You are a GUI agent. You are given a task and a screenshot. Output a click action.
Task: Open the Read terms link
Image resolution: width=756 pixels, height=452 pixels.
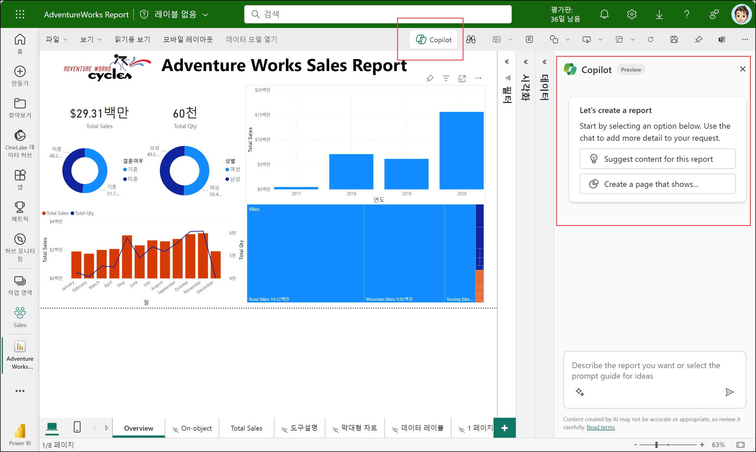(x=600, y=427)
